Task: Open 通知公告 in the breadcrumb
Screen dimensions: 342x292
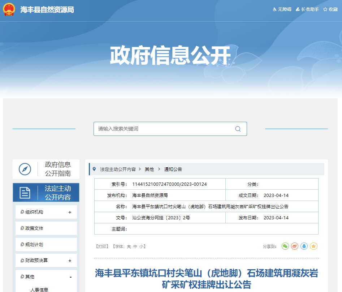Action: click(173, 169)
